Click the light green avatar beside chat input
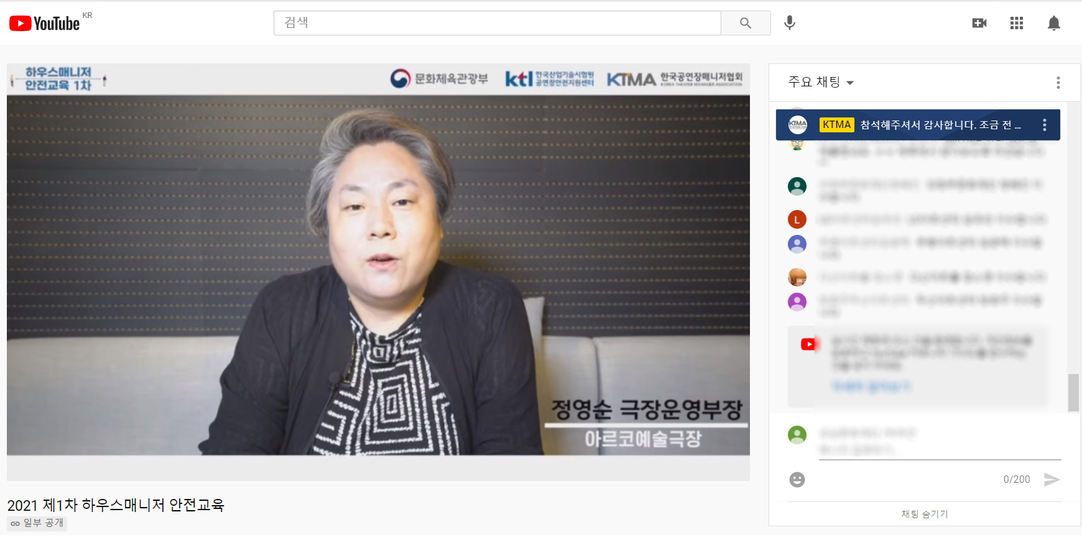The image size is (1082, 535). pos(797,434)
